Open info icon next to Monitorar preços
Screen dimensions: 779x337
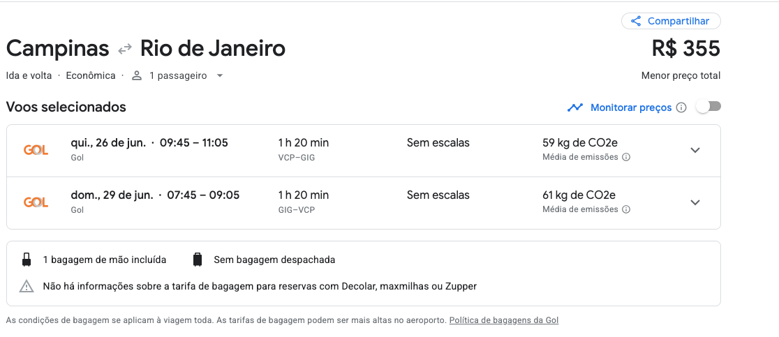pyautogui.click(x=681, y=107)
